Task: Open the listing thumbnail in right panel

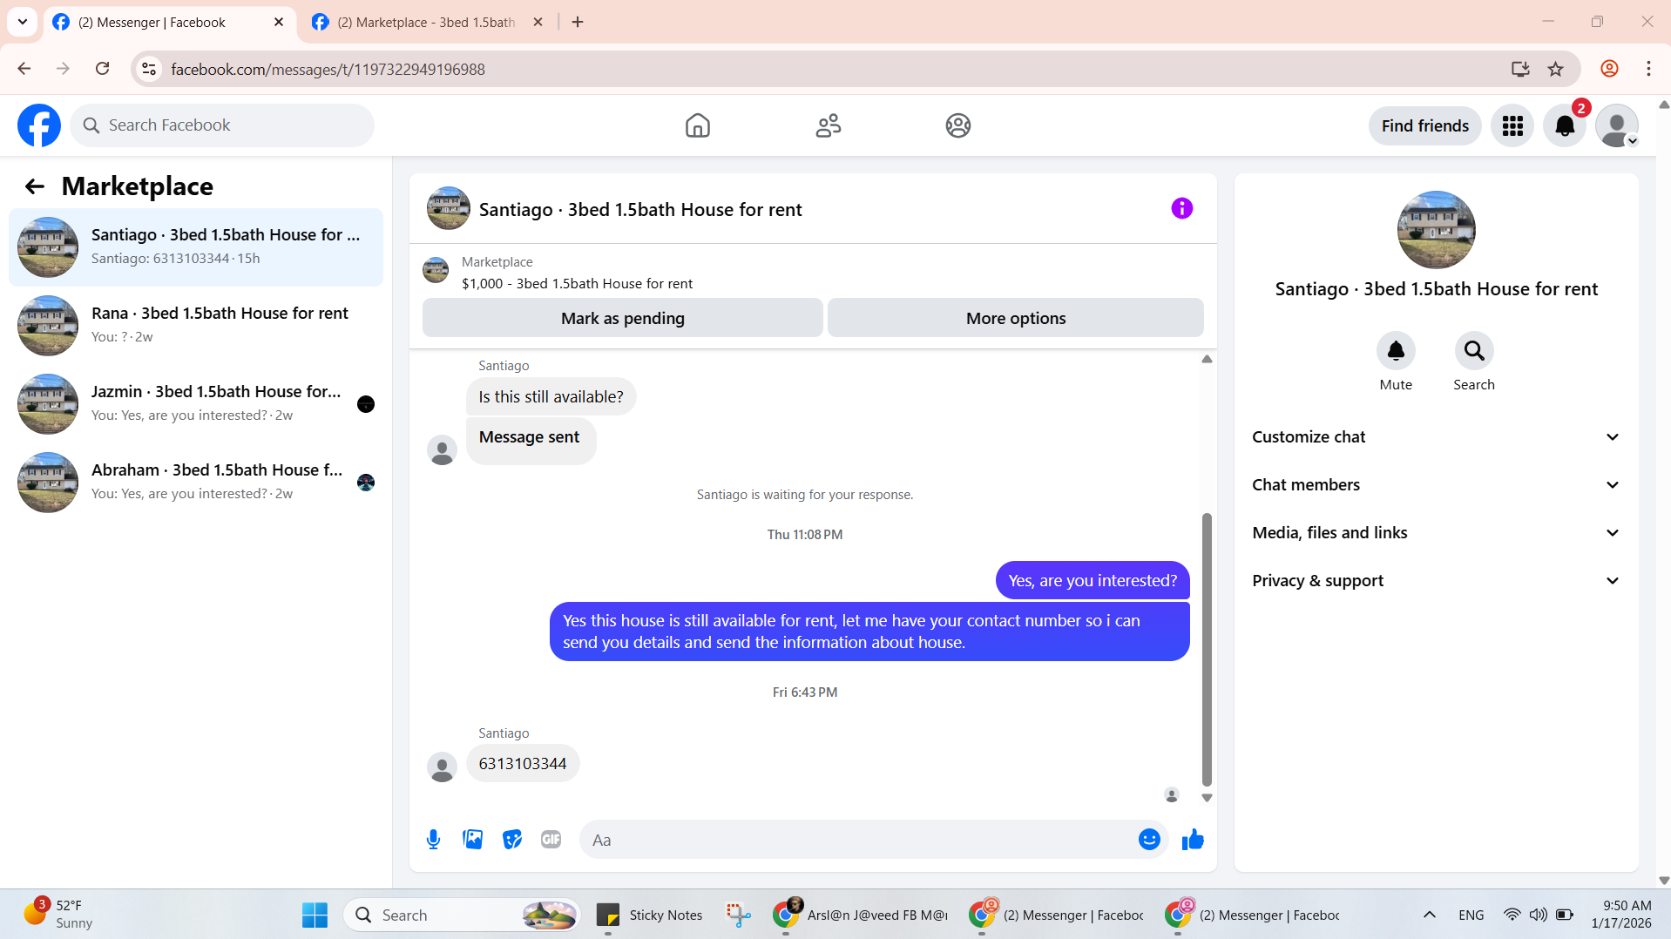Action: tap(1436, 230)
